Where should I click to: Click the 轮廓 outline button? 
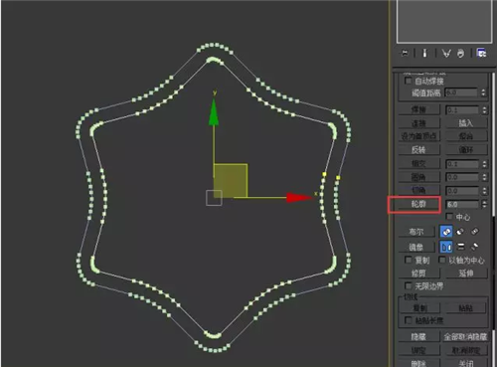point(418,204)
